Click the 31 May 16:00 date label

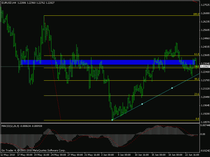pyautogui.click(x=92, y=155)
